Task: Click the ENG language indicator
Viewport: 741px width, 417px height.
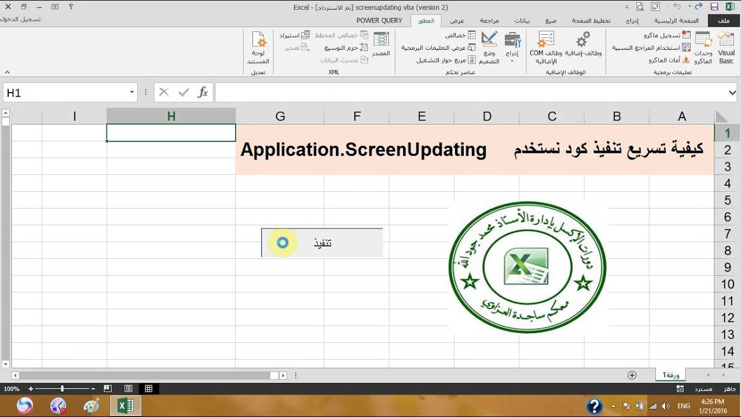Action: pyautogui.click(x=684, y=405)
